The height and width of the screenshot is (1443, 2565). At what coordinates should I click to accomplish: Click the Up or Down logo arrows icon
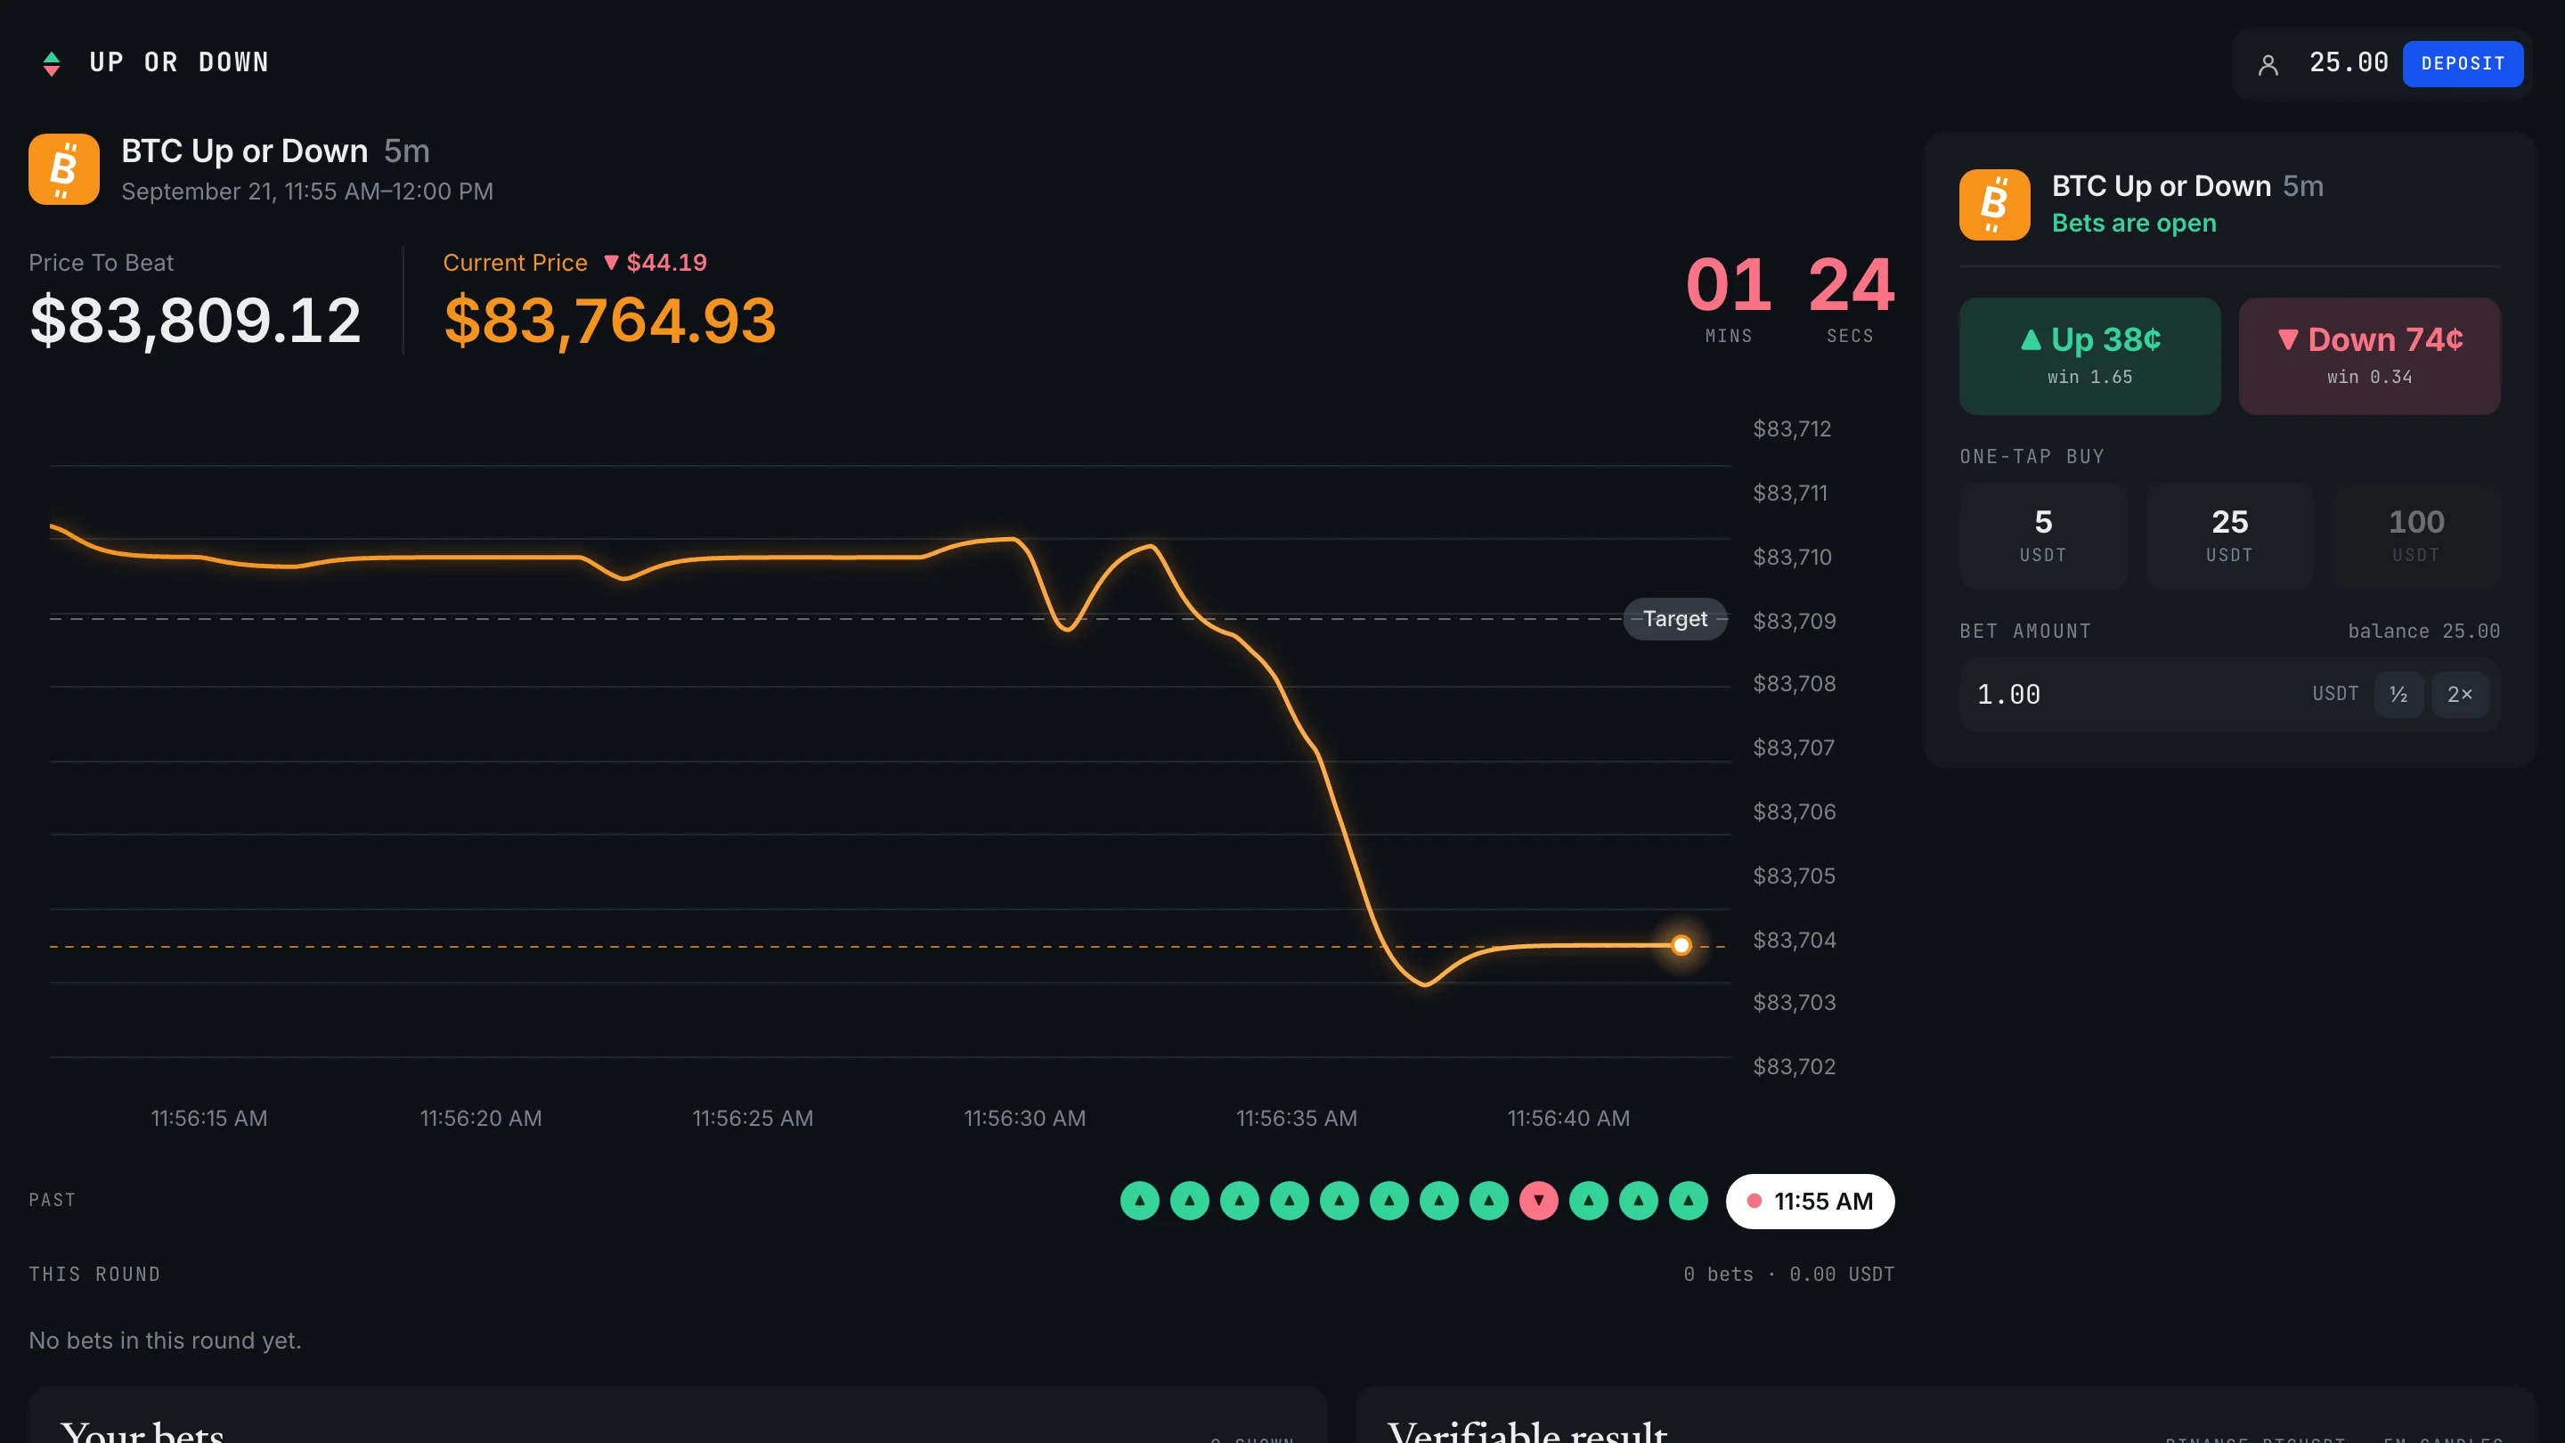pyautogui.click(x=52, y=62)
